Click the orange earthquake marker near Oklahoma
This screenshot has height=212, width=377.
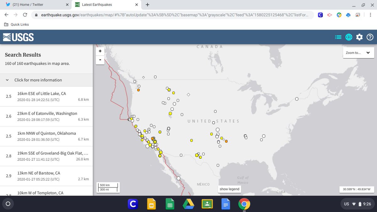tap(226, 141)
